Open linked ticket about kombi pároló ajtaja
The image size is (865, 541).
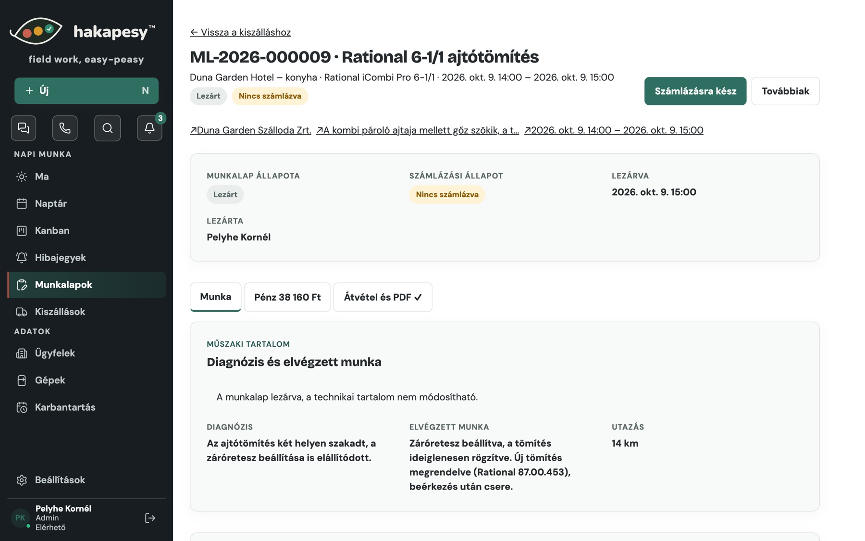point(418,130)
